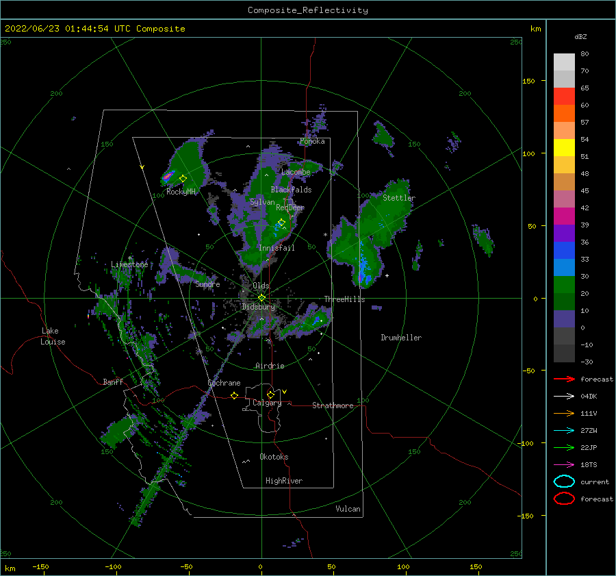The image size is (616, 576).
Task: Click the yellow diamond at radar center
Action: click(x=261, y=298)
